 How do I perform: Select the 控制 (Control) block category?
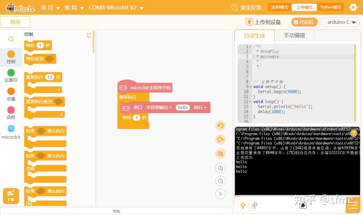pos(11,57)
